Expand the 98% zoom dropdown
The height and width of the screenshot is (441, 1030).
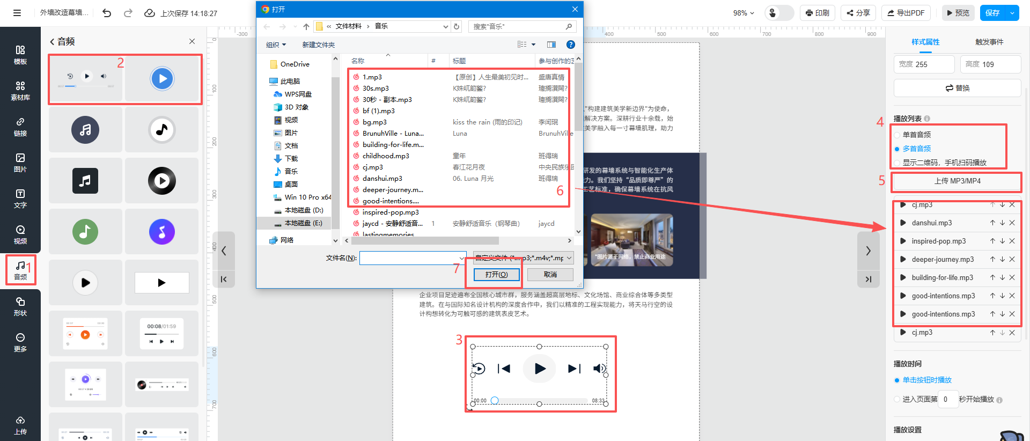(744, 13)
